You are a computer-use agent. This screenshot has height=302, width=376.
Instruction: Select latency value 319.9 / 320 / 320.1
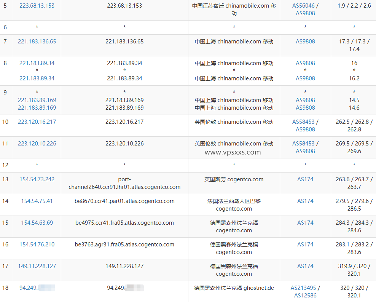point(354,270)
